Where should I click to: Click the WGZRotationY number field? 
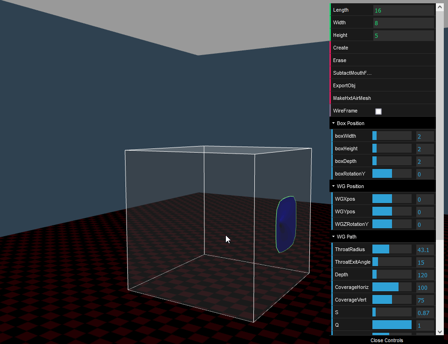click(425, 225)
